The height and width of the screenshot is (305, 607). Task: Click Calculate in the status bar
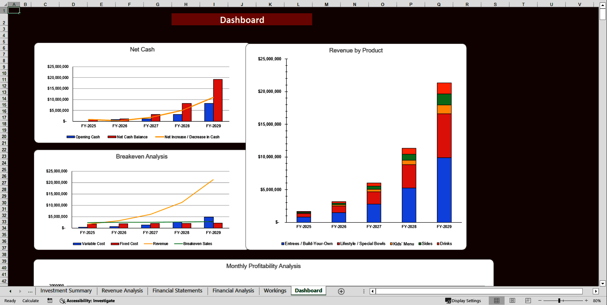coord(30,301)
